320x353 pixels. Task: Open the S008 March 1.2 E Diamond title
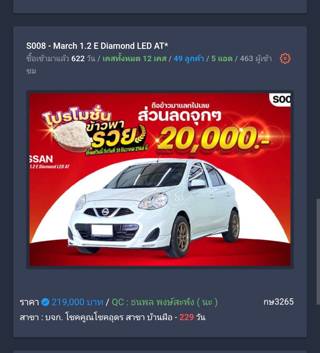[x=97, y=46]
